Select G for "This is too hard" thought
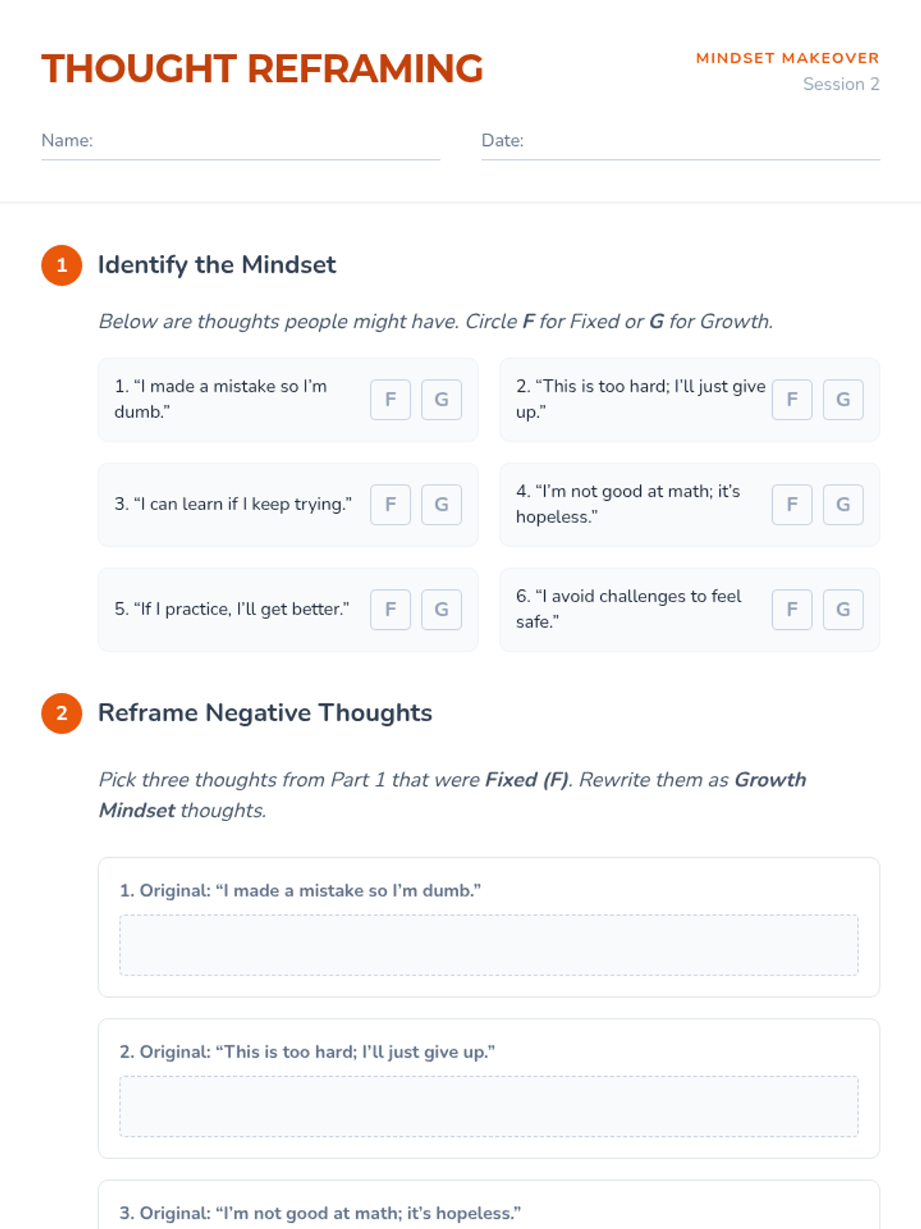The image size is (921, 1229). click(843, 399)
